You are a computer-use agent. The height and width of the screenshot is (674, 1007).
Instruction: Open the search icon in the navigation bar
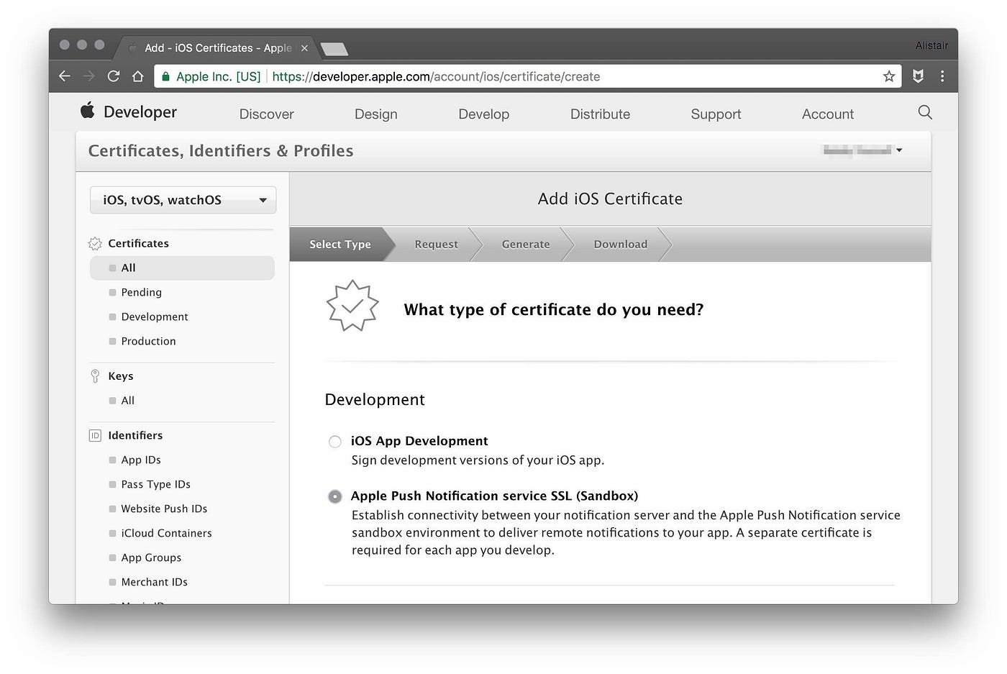925,112
